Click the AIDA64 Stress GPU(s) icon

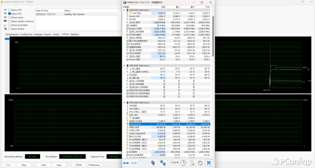(5, 29)
